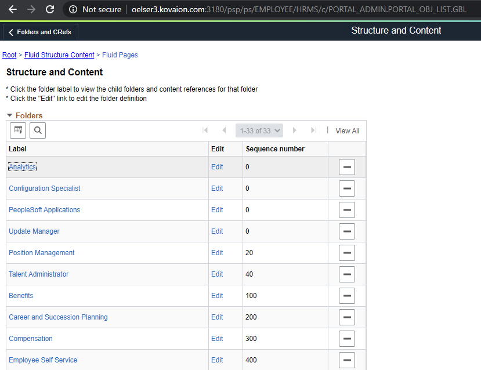481x370 pixels.
Task: Open the Benefits folder
Action: pyautogui.click(x=21, y=296)
